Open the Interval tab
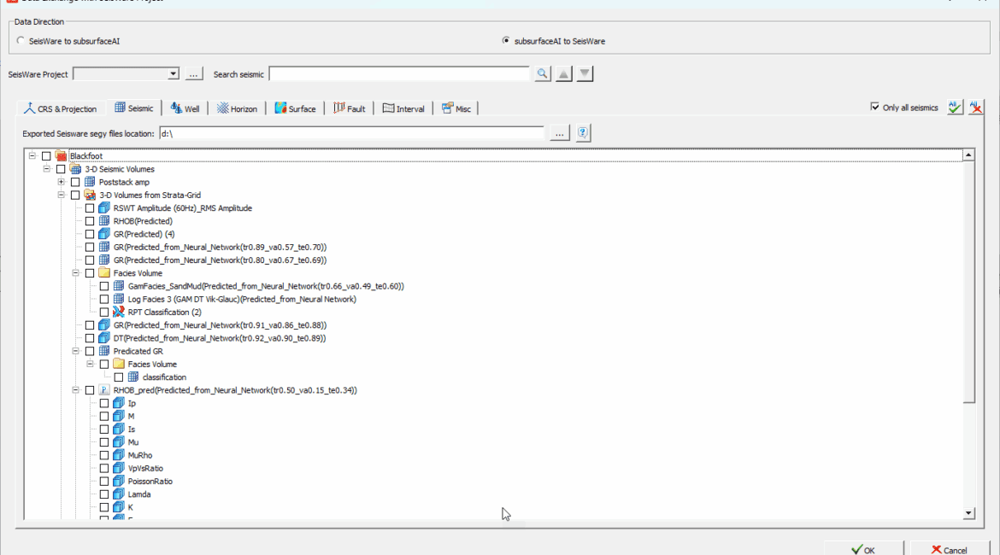1000x555 pixels. tap(403, 108)
